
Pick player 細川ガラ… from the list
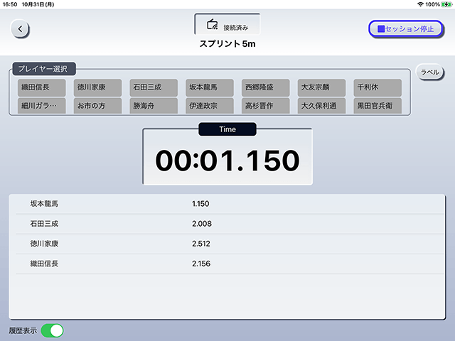(41, 106)
